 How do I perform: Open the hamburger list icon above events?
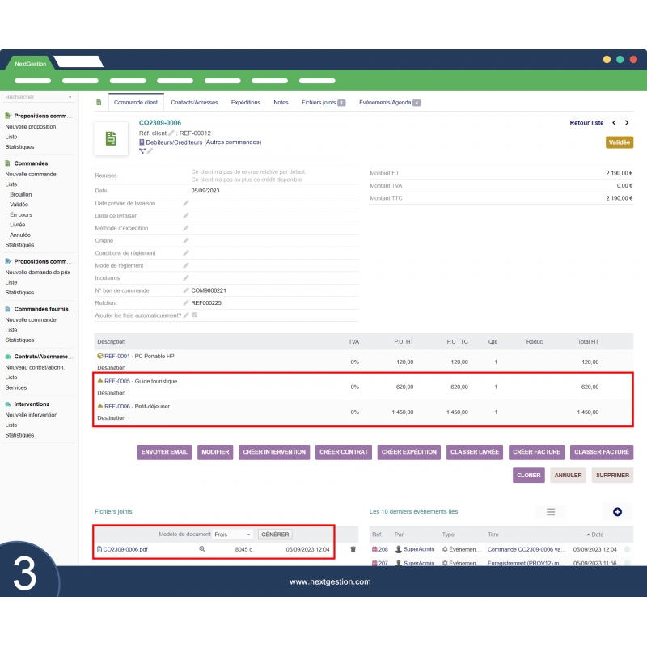[x=551, y=511]
